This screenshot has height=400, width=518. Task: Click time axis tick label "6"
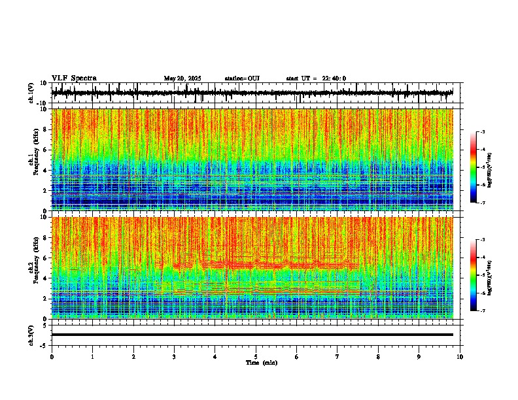click(296, 357)
